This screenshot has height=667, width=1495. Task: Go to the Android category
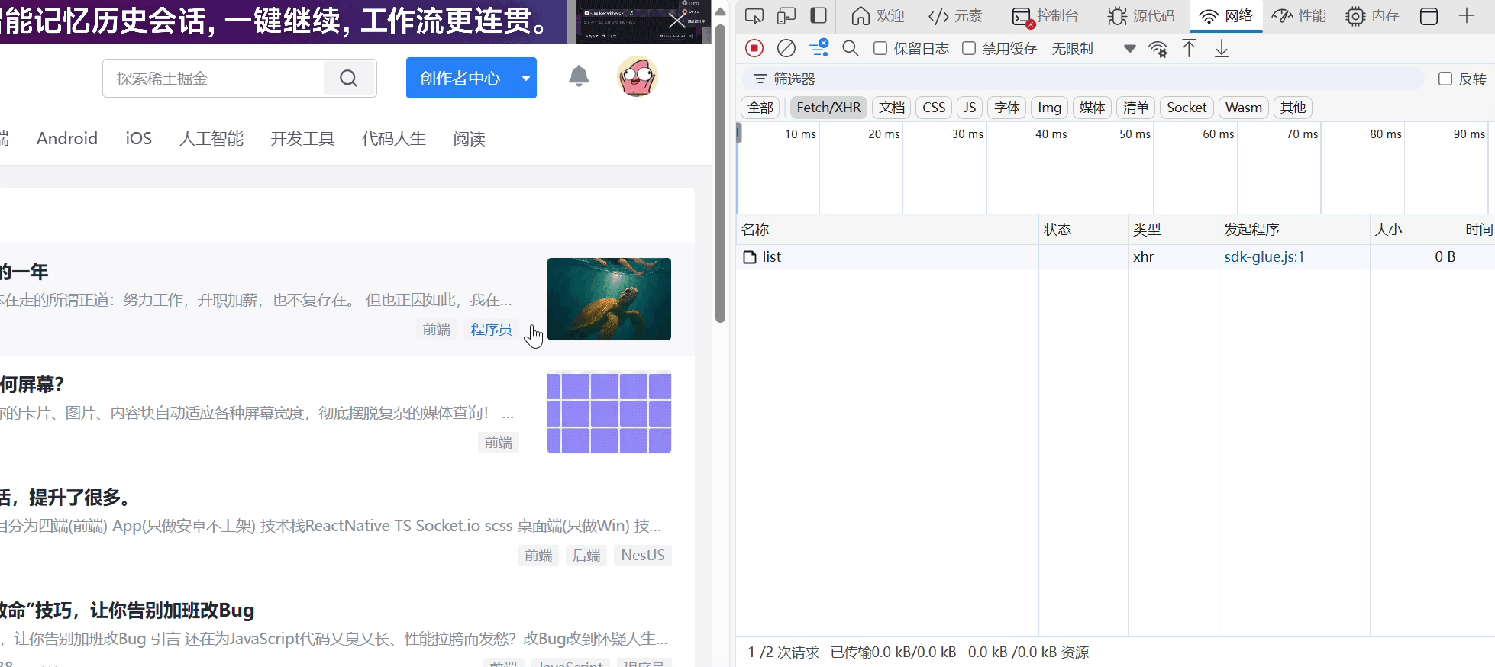[67, 139]
